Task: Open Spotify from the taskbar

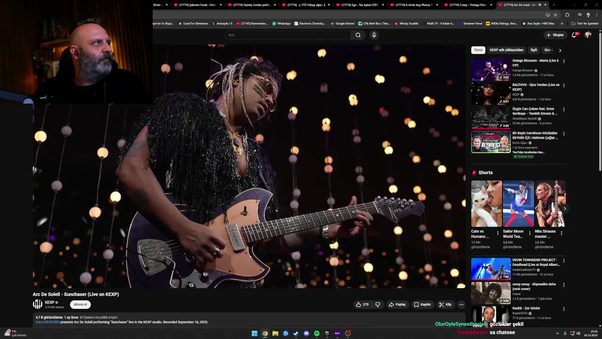Action: (317, 333)
